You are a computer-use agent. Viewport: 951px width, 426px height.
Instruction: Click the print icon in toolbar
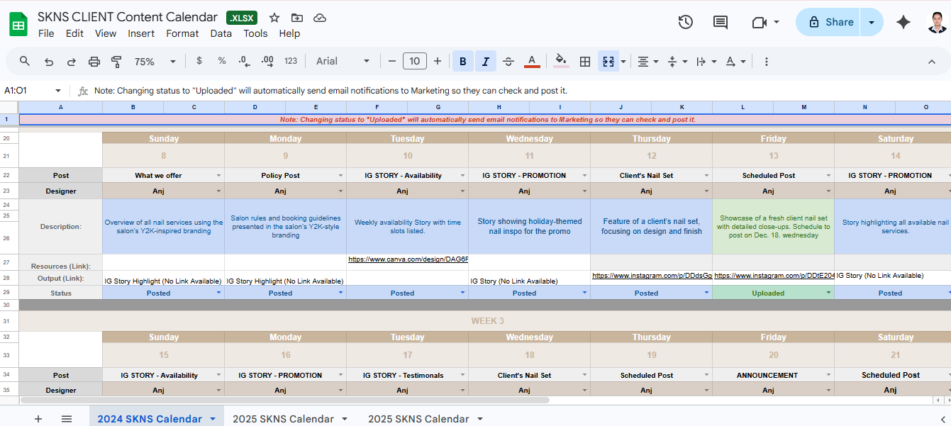pos(94,62)
